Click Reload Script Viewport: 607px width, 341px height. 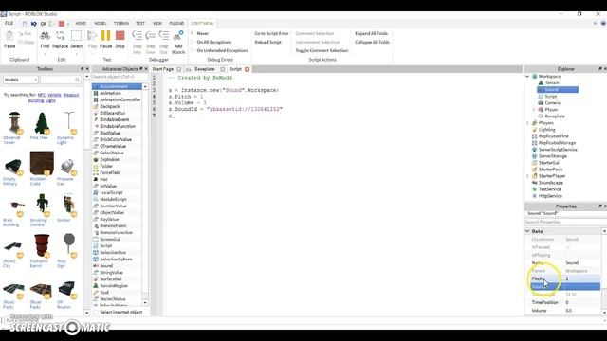(x=267, y=42)
